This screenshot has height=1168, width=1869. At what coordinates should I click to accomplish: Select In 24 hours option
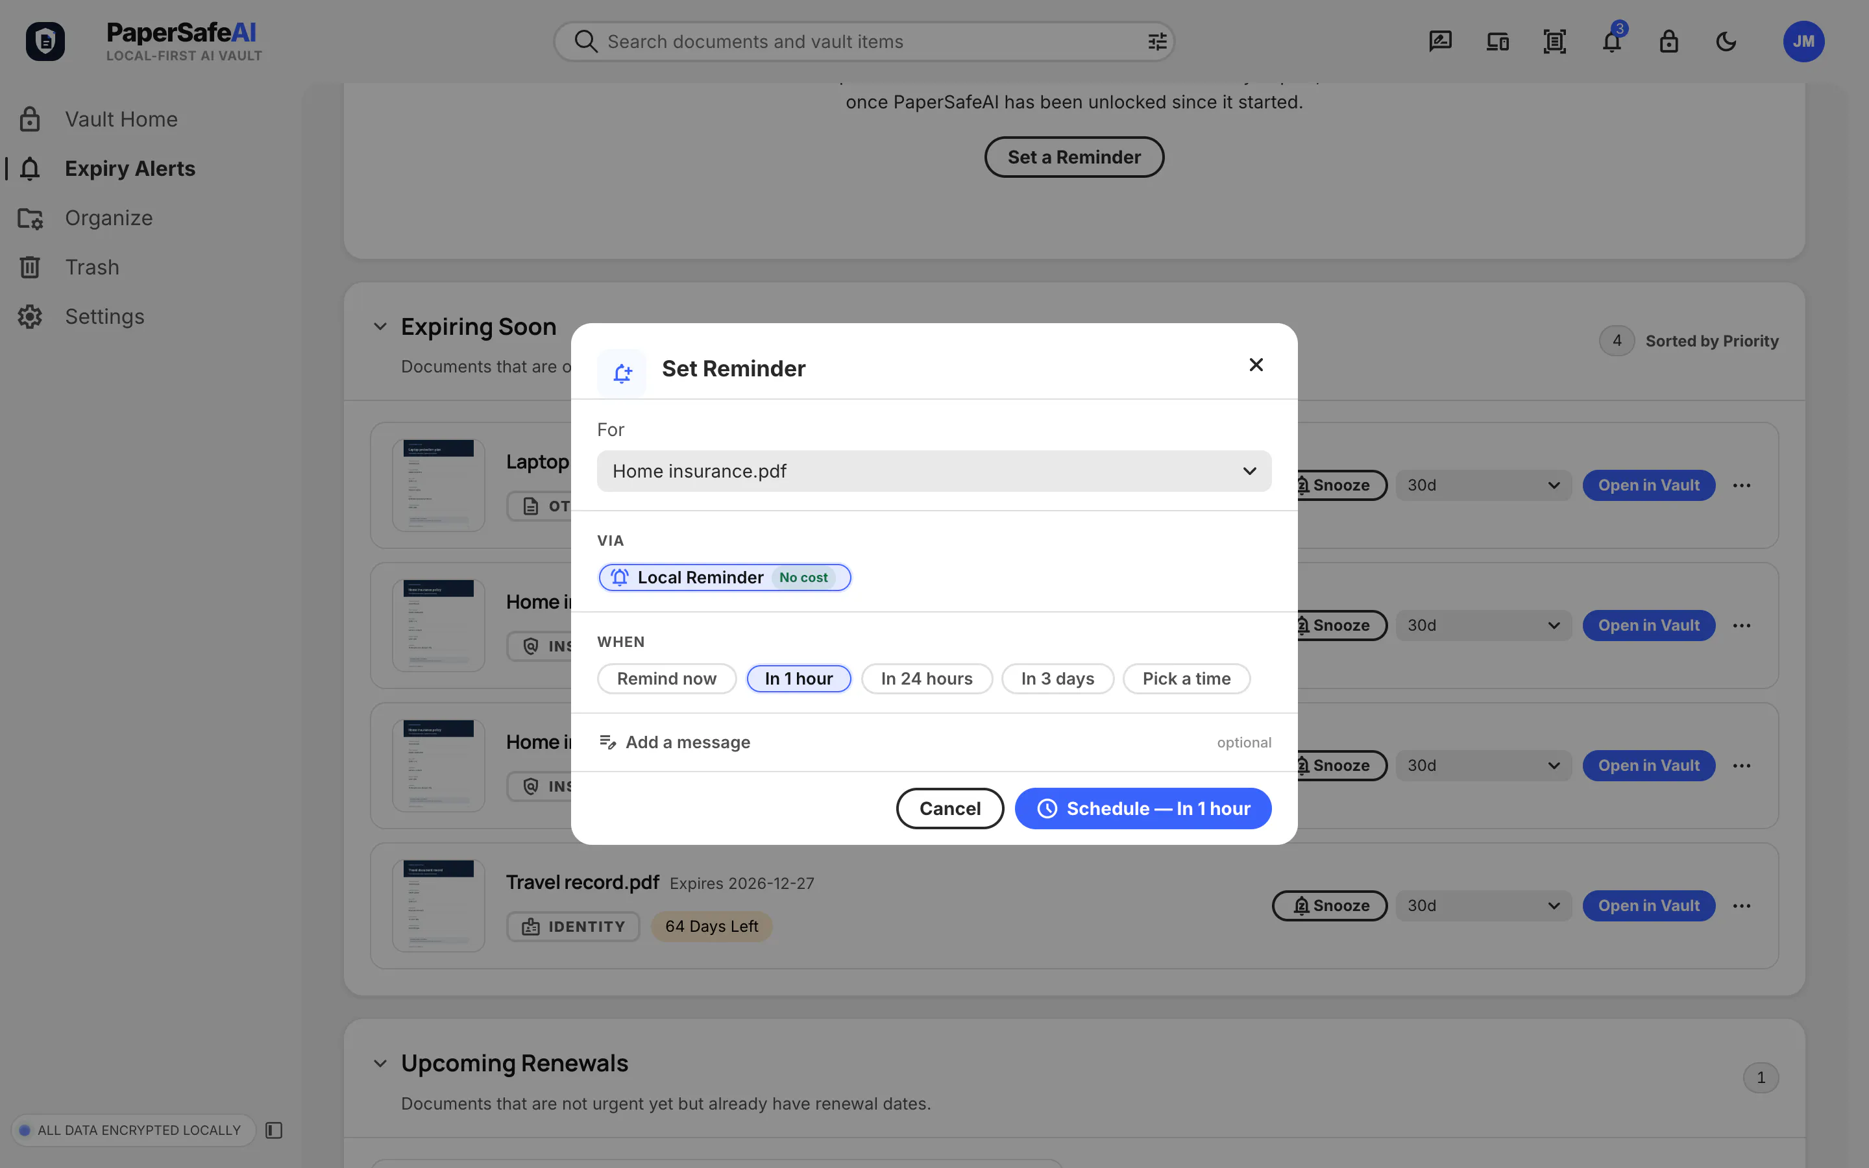(927, 678)
